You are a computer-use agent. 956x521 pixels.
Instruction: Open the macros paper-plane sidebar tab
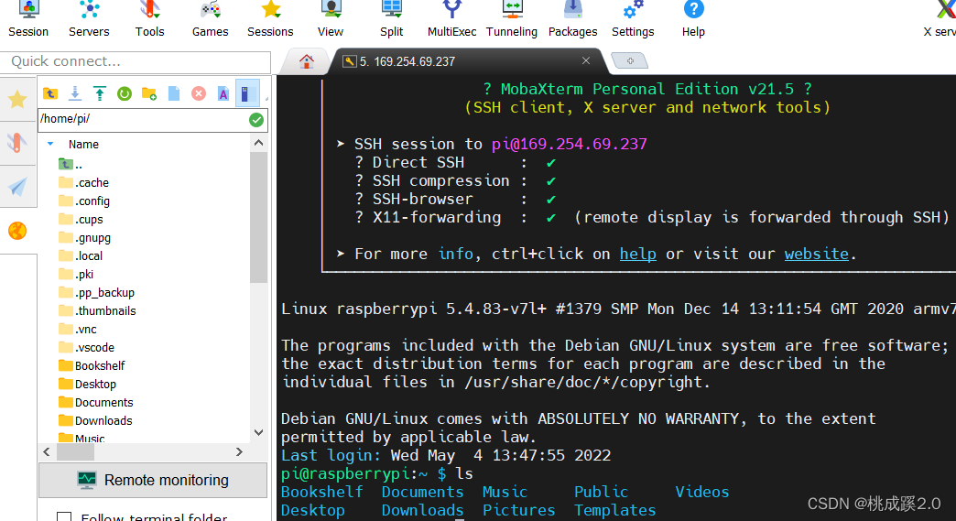[17, 187]
